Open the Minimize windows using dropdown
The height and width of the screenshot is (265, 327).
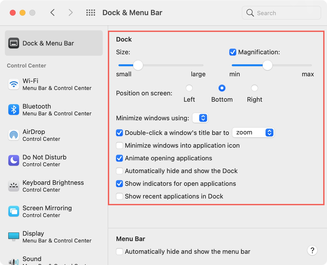200,118
